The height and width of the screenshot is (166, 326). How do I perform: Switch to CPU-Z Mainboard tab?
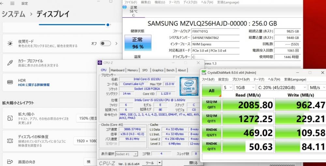tap(117, 70)
